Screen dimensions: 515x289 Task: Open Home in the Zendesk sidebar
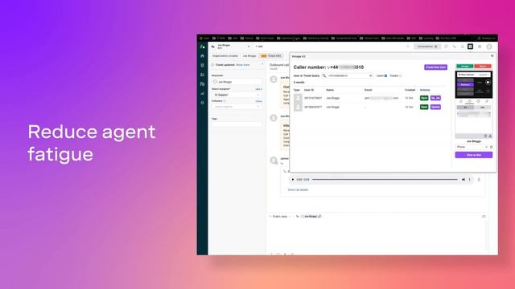202,56
